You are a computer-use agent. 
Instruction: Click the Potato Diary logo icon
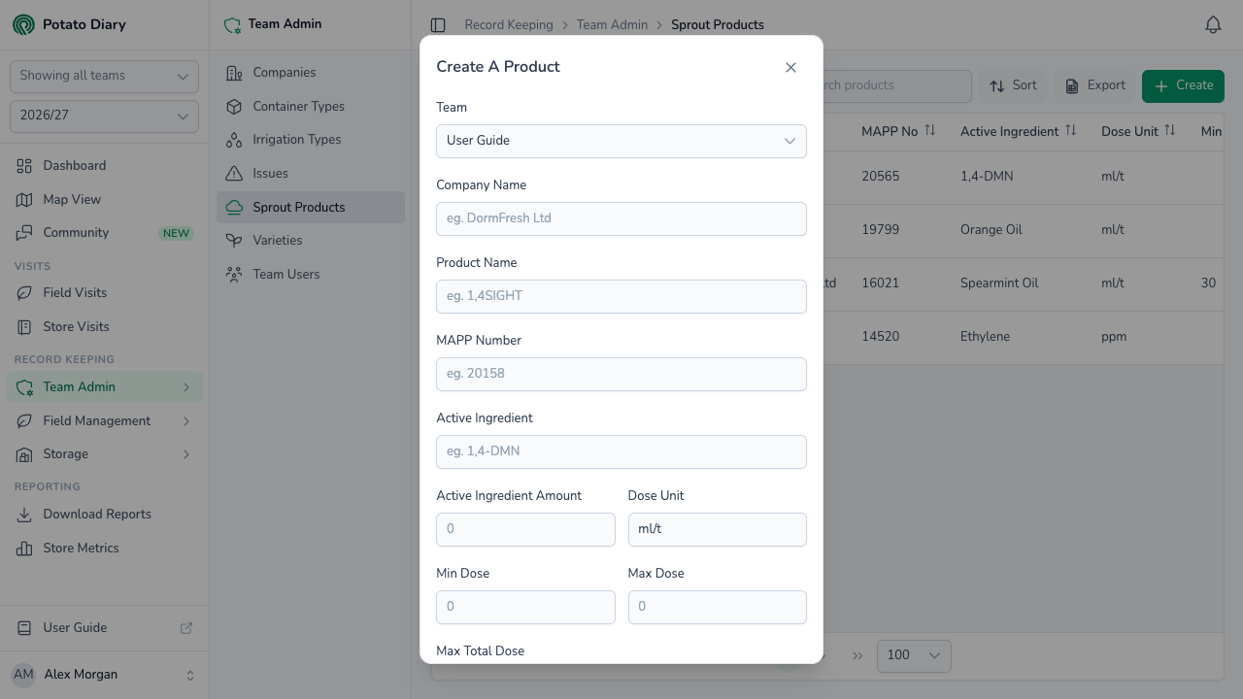coord(23,24)
